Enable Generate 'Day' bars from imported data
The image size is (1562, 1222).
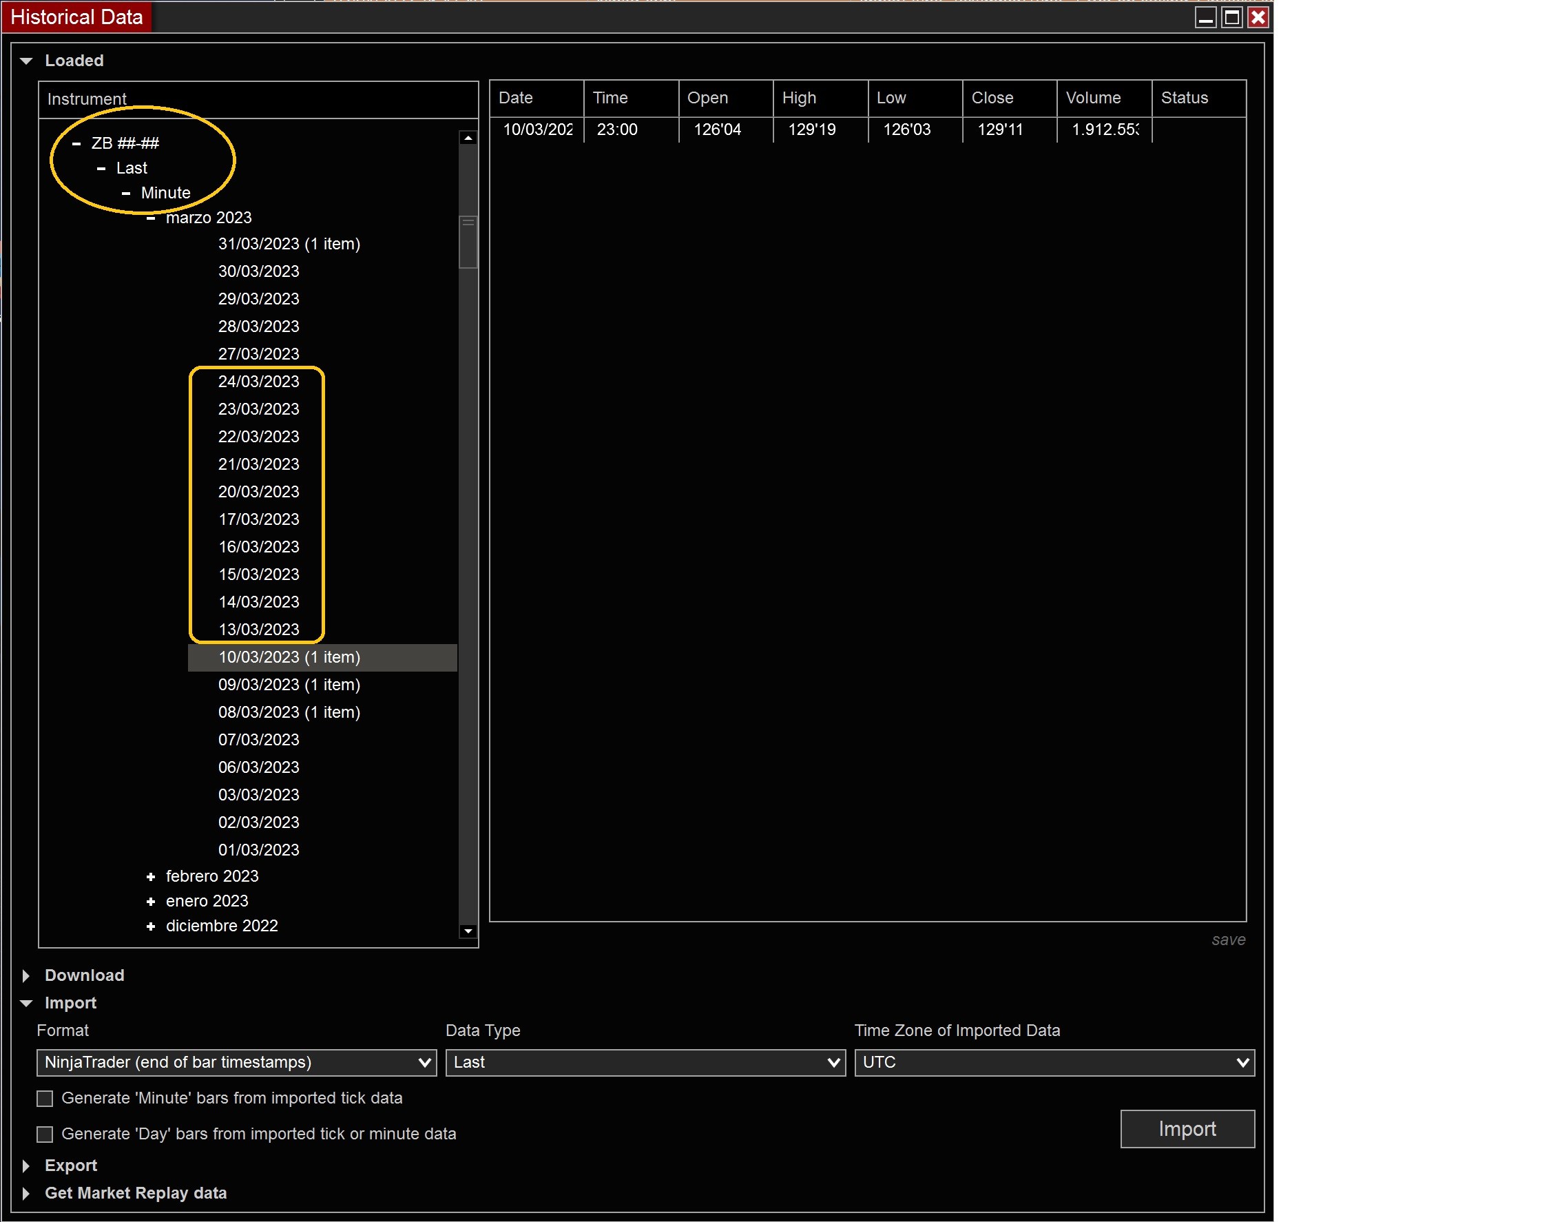point(44,1134)
